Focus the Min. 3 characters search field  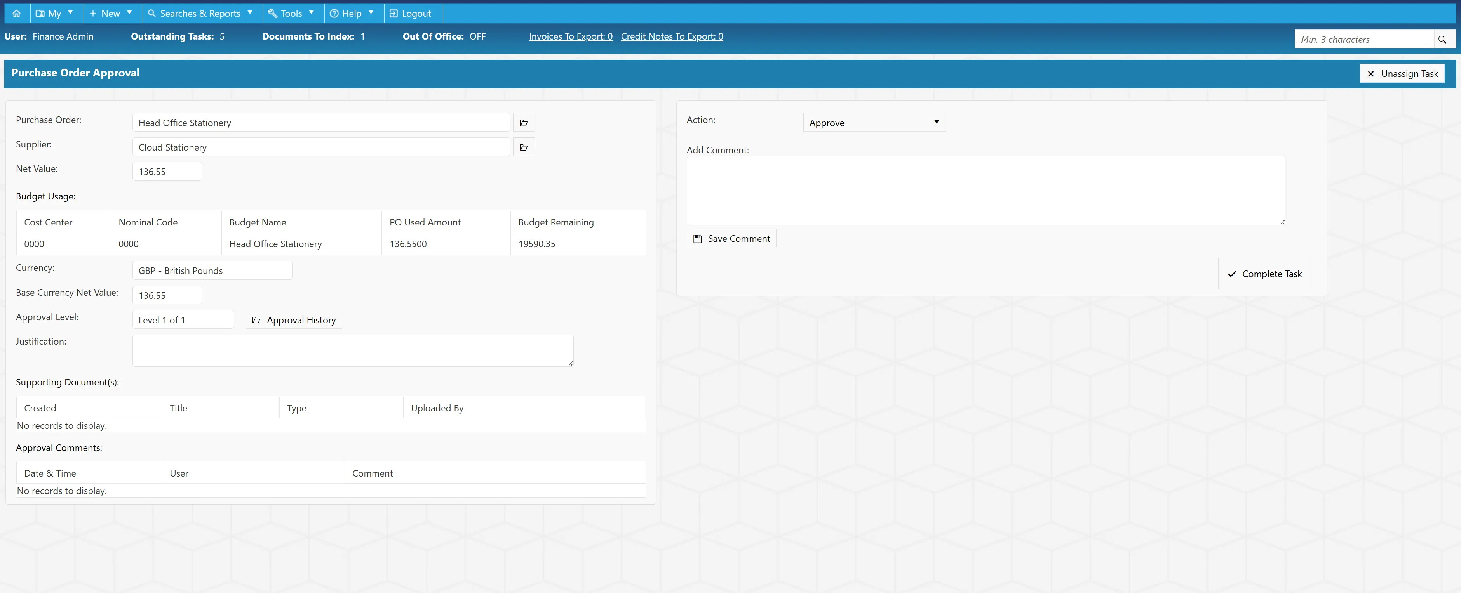(x=1364, y=39)
